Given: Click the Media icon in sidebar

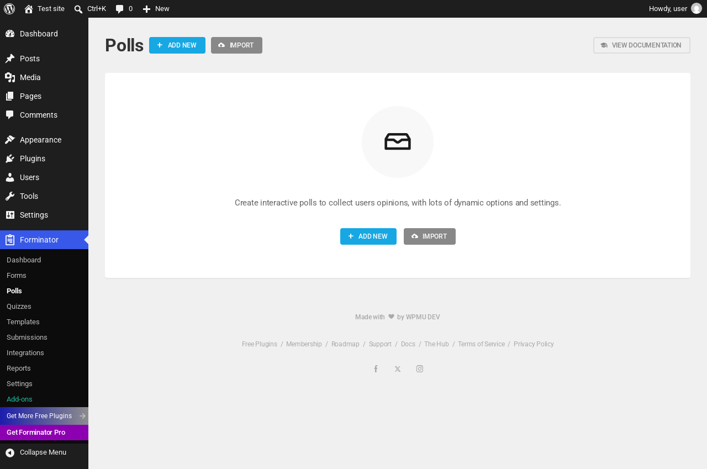Looking at the screenshot, I should (10, 77).
